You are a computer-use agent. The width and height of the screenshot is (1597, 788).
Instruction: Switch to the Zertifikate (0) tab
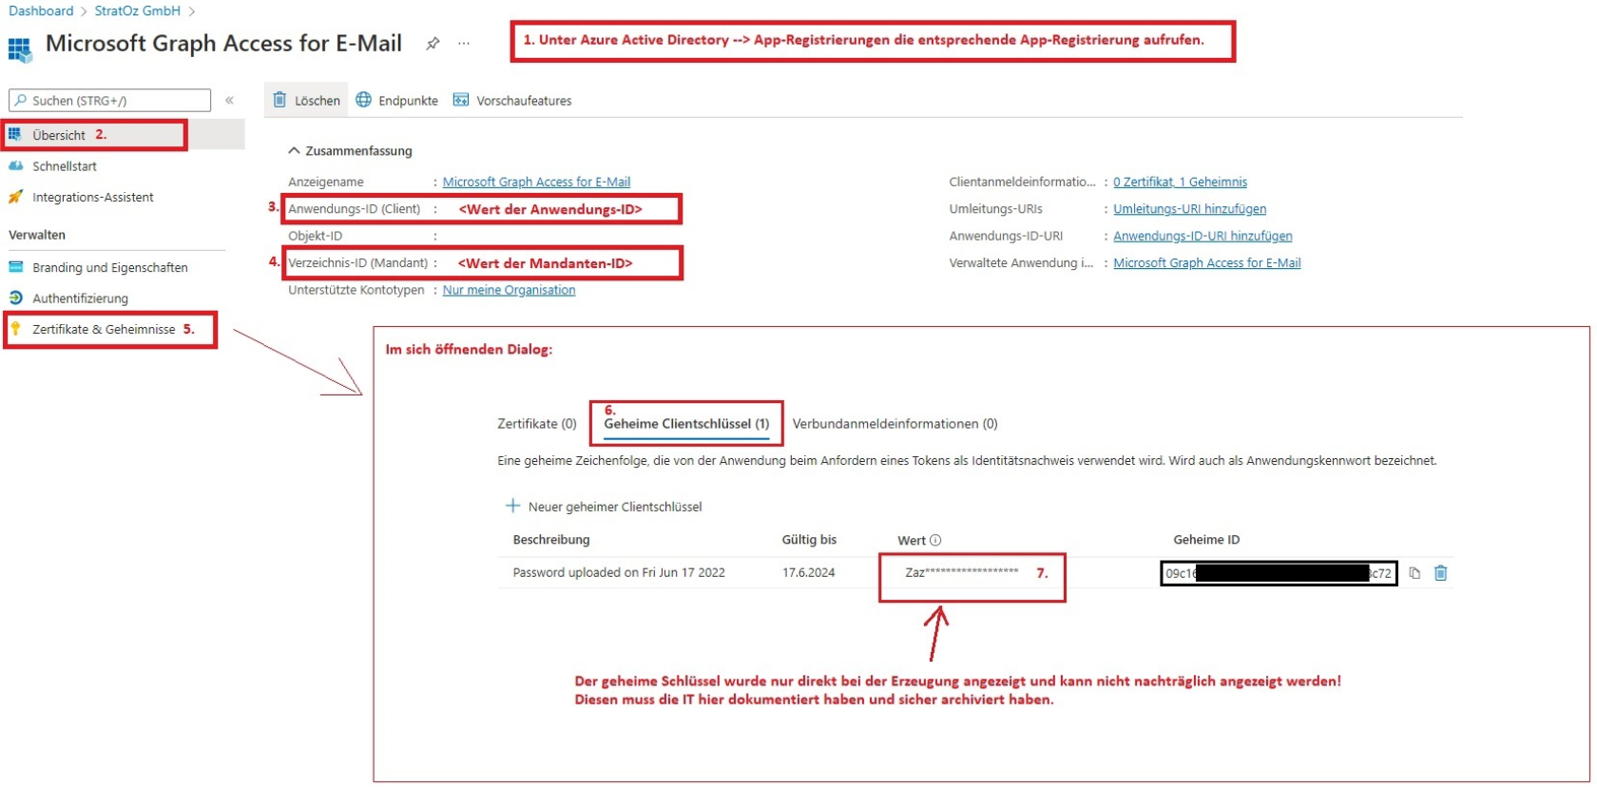(x=536, y=424)
